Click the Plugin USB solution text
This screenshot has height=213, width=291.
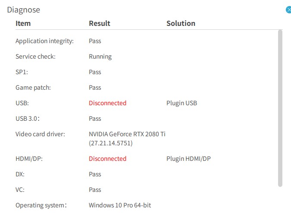(x=181, y=103)
